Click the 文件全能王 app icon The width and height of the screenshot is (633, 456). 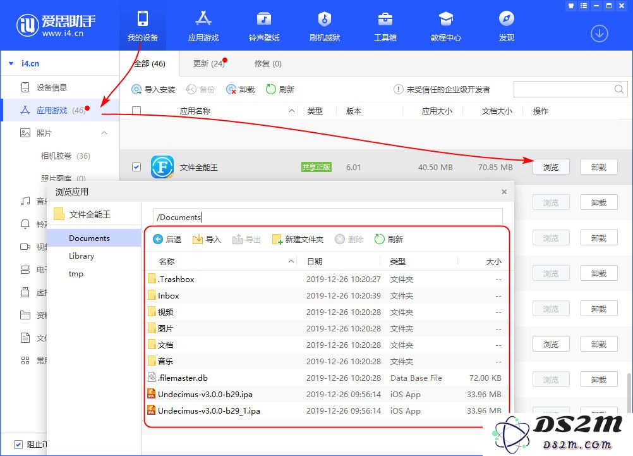[x=162, y=167]
